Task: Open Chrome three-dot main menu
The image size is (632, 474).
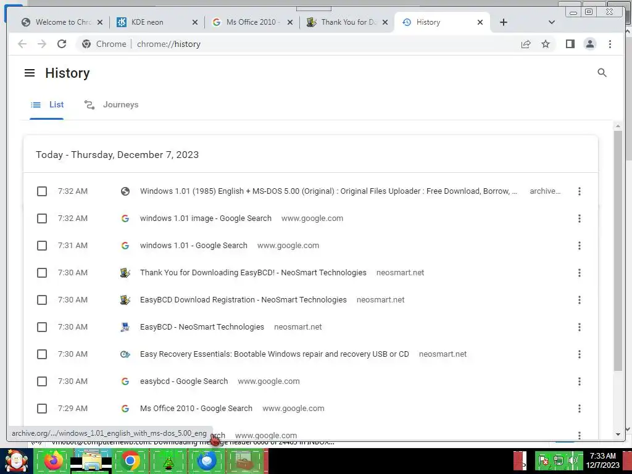Action: tap(610, 44)
